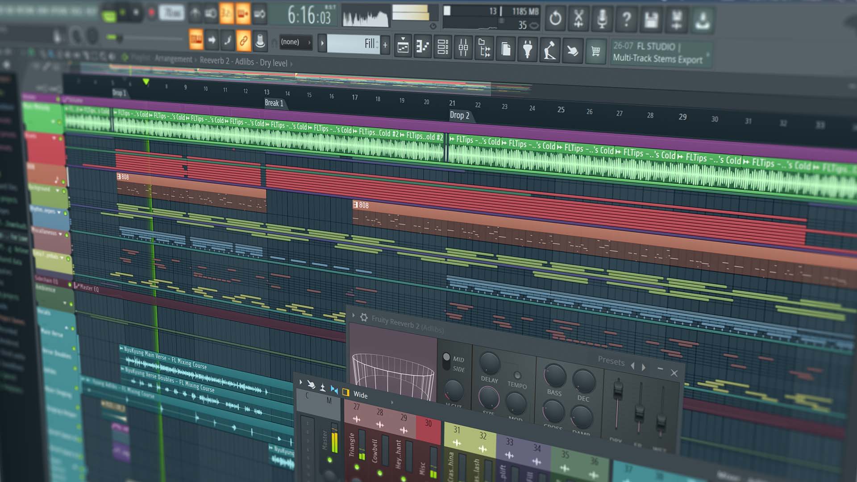The width and height of the screenshot is (857, 482).
Task: Click the Reeverb DEC knob
Action: (x=584, y=382)
